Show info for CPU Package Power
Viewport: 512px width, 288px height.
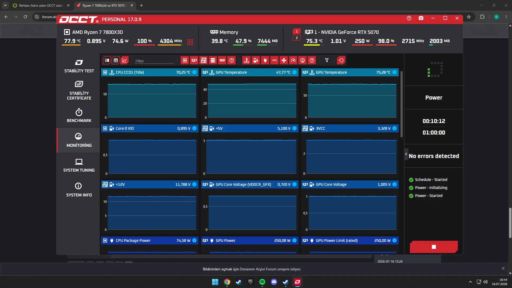tap(195, 240)
